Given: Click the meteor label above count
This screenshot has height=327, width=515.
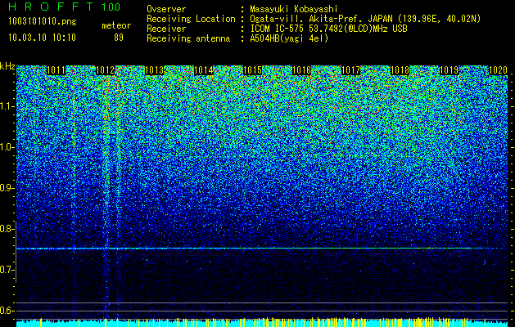Looking at the screenshot, I should click(116, 25).
